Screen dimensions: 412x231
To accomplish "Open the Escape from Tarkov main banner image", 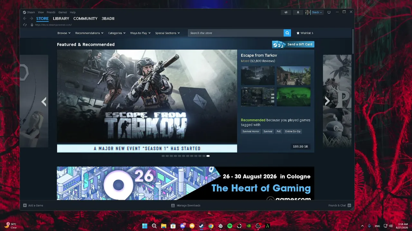I will 147,101.
